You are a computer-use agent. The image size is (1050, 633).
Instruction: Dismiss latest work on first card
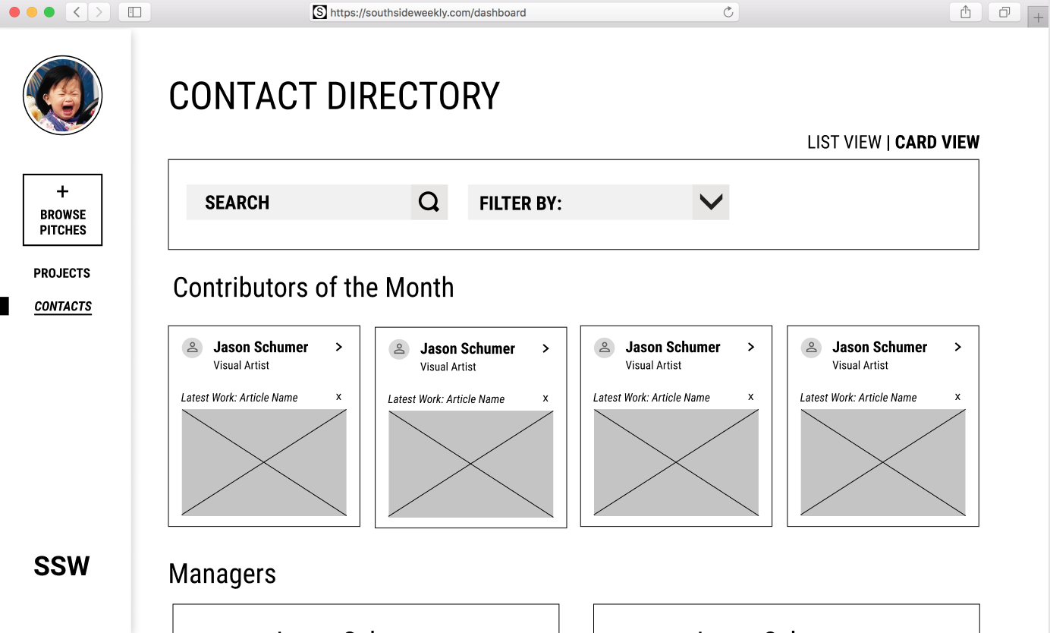pyautogui.click(x=338, y=397)
